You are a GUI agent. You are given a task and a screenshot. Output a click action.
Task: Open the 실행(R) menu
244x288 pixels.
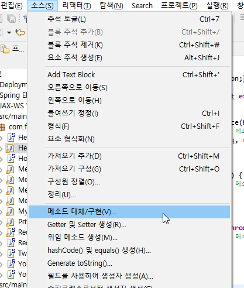point(217,6)
